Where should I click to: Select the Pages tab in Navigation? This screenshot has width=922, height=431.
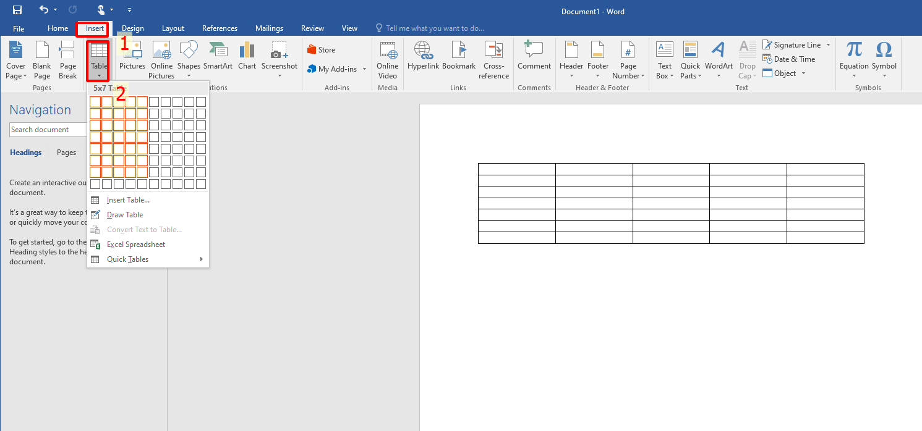click(x=66, y=153)
